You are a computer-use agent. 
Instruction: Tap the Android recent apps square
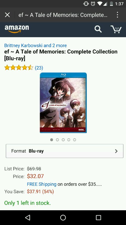pyautogui.click(x=98, y=217)
